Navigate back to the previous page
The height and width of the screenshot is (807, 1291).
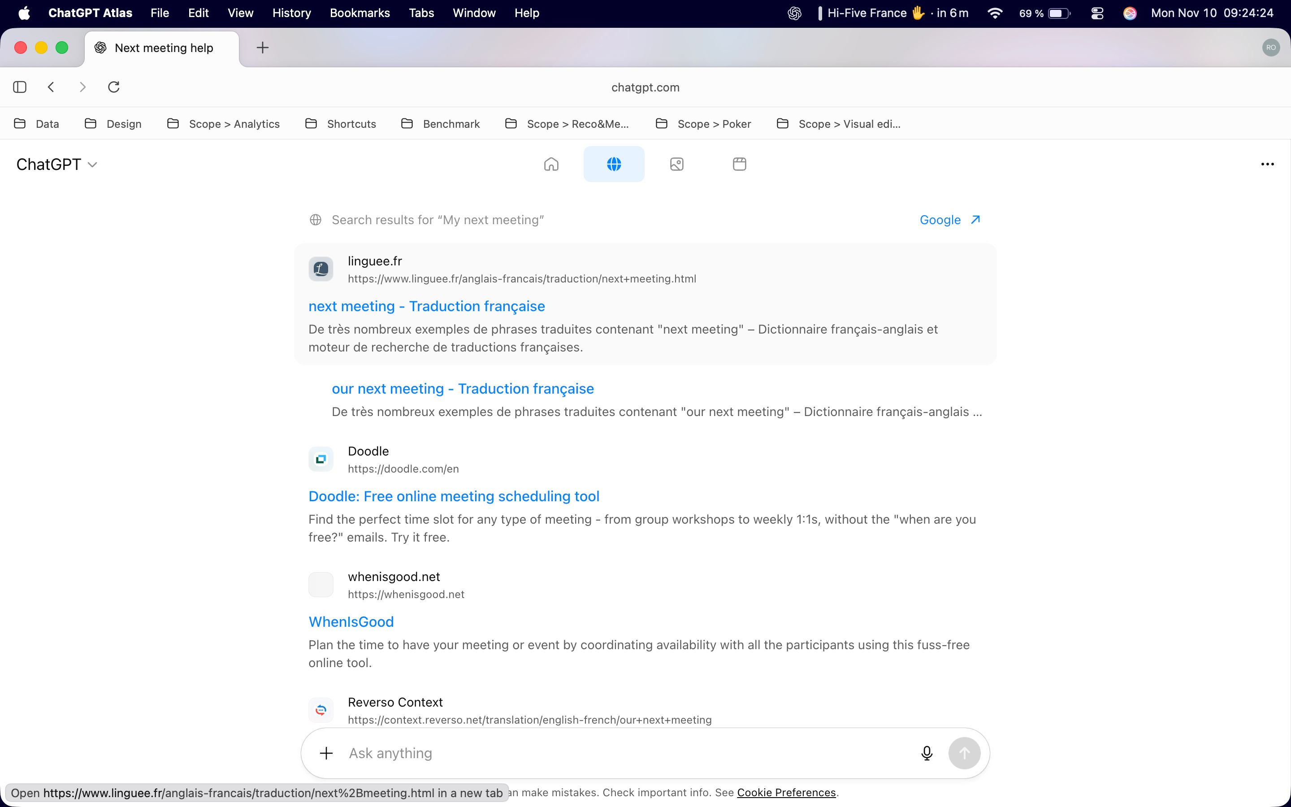coord(51,87)
